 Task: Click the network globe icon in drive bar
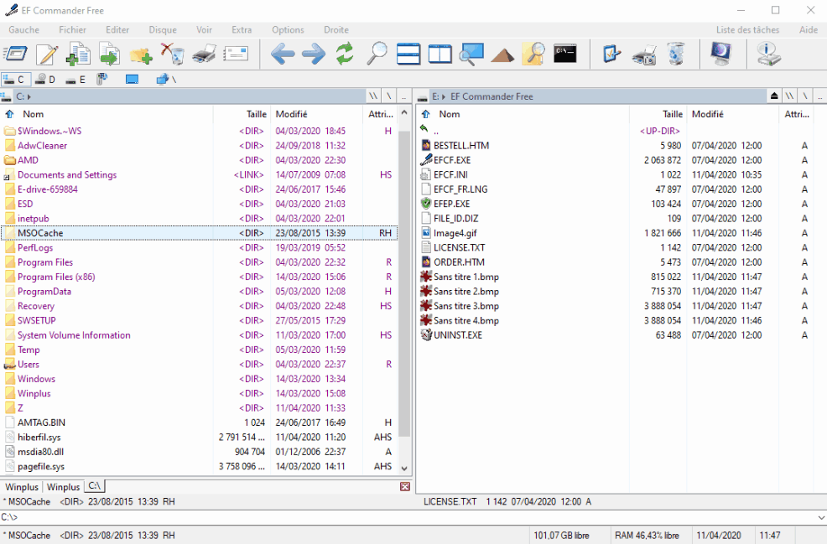pos(163,80)
